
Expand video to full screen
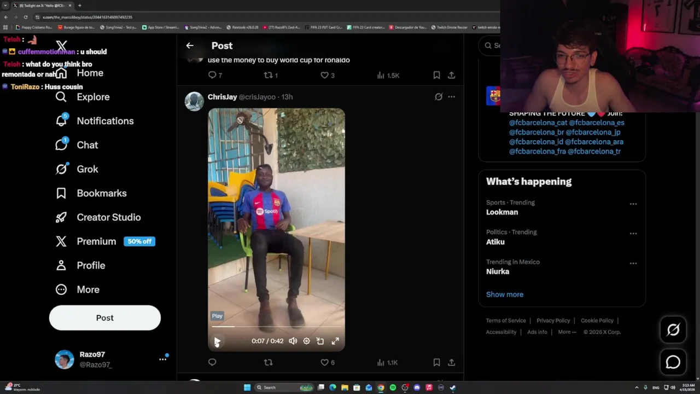tap(335, 341)
